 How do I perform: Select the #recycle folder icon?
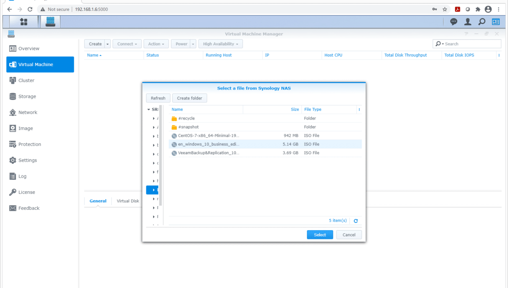pyautogui.click(x=174, y=119)
